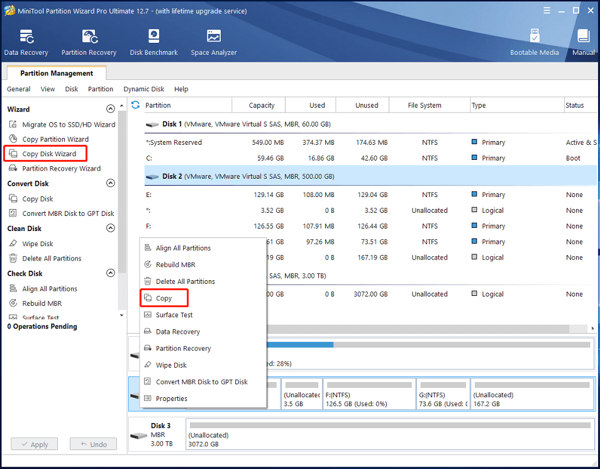Open Space Analyzer tool

click(213, 42)
